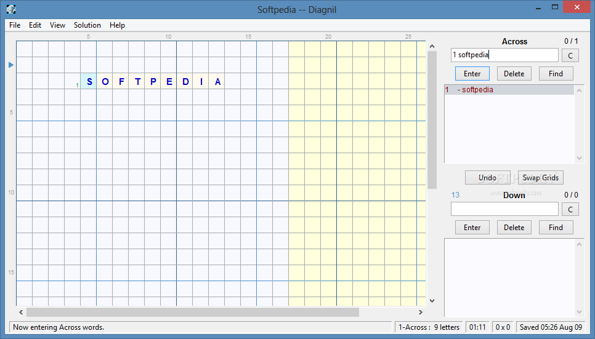Open the Help menu
Screen dimensions: 595x339
tap(117, 25)
